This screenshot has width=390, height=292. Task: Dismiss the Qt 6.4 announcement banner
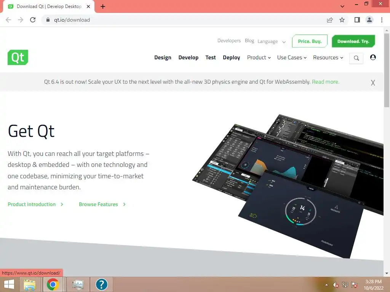[x=372, y=83]
